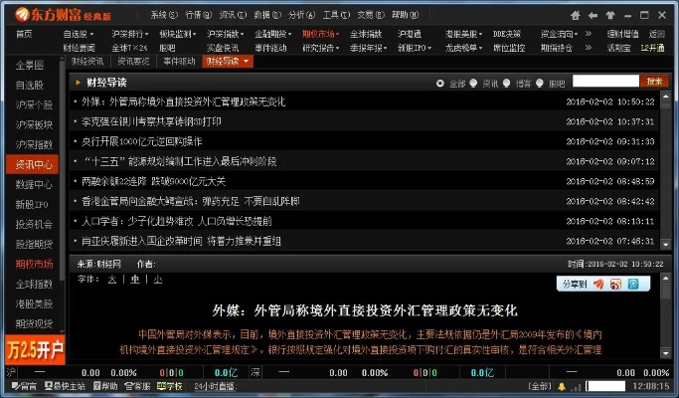
Task: Click the 搜索 search button
Action: (x=653, y=82)
